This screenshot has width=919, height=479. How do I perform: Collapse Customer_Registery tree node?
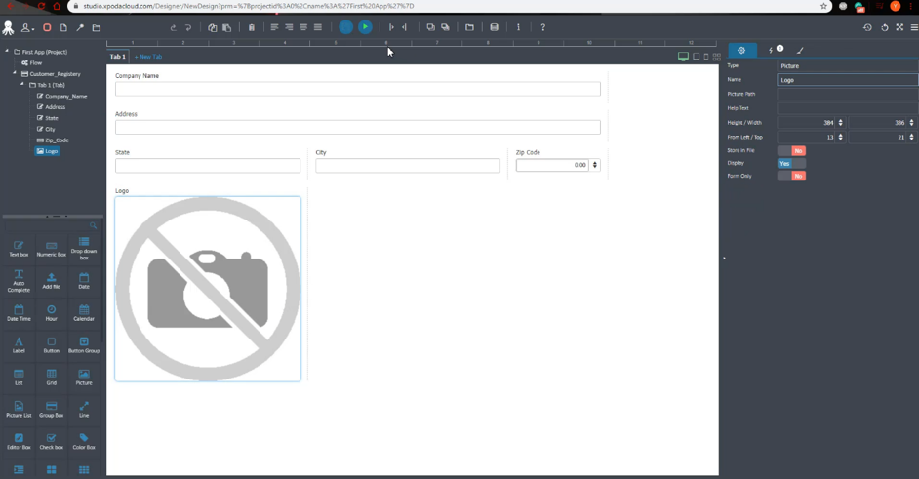[15, 74]
